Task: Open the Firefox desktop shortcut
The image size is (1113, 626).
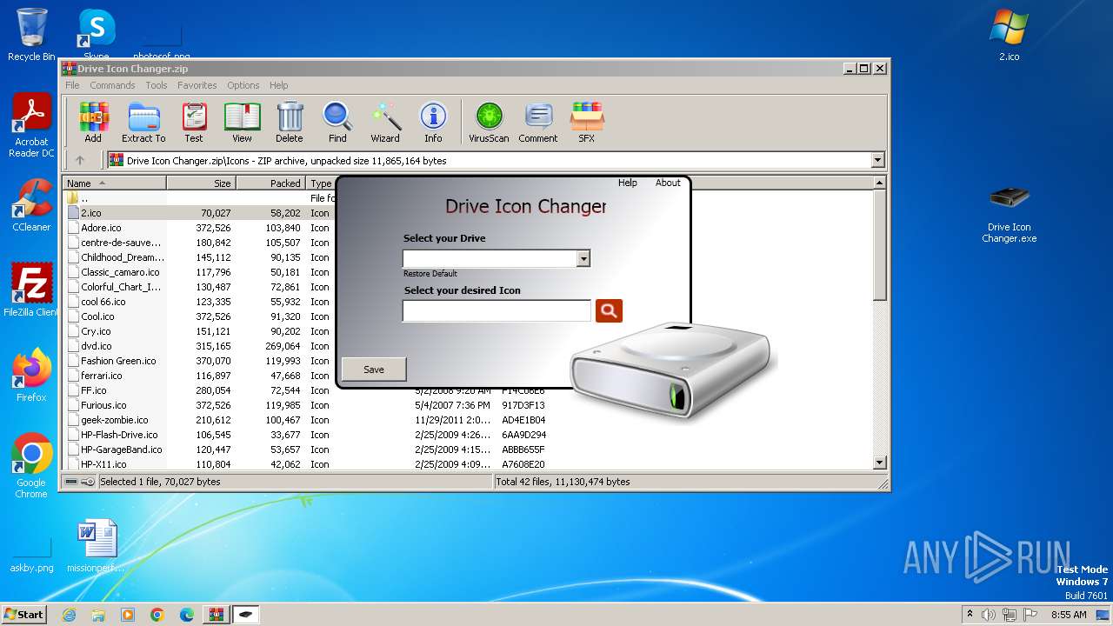Action: (31, 376)
